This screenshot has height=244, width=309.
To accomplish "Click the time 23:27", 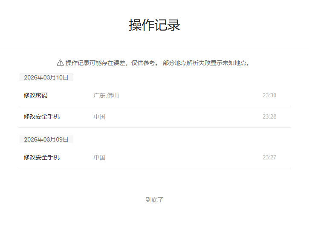I will 269,157.
